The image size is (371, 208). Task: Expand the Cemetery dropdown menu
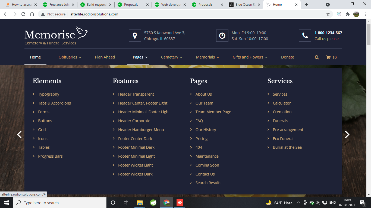(172, 57)
